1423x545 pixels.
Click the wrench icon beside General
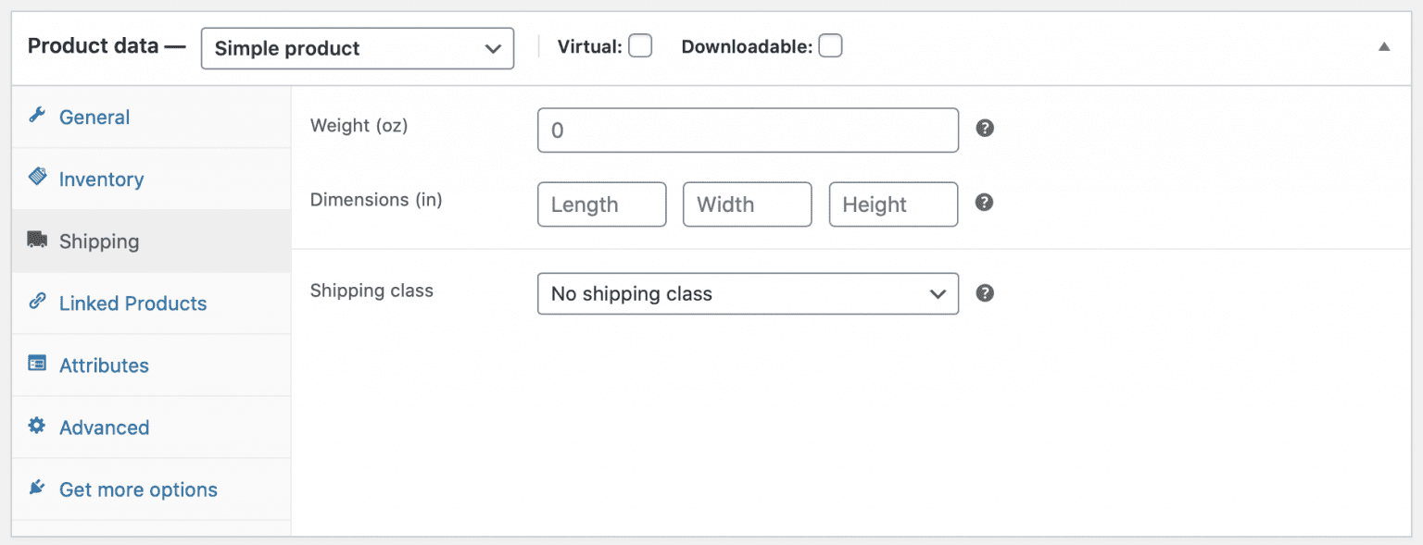point(37,117)
